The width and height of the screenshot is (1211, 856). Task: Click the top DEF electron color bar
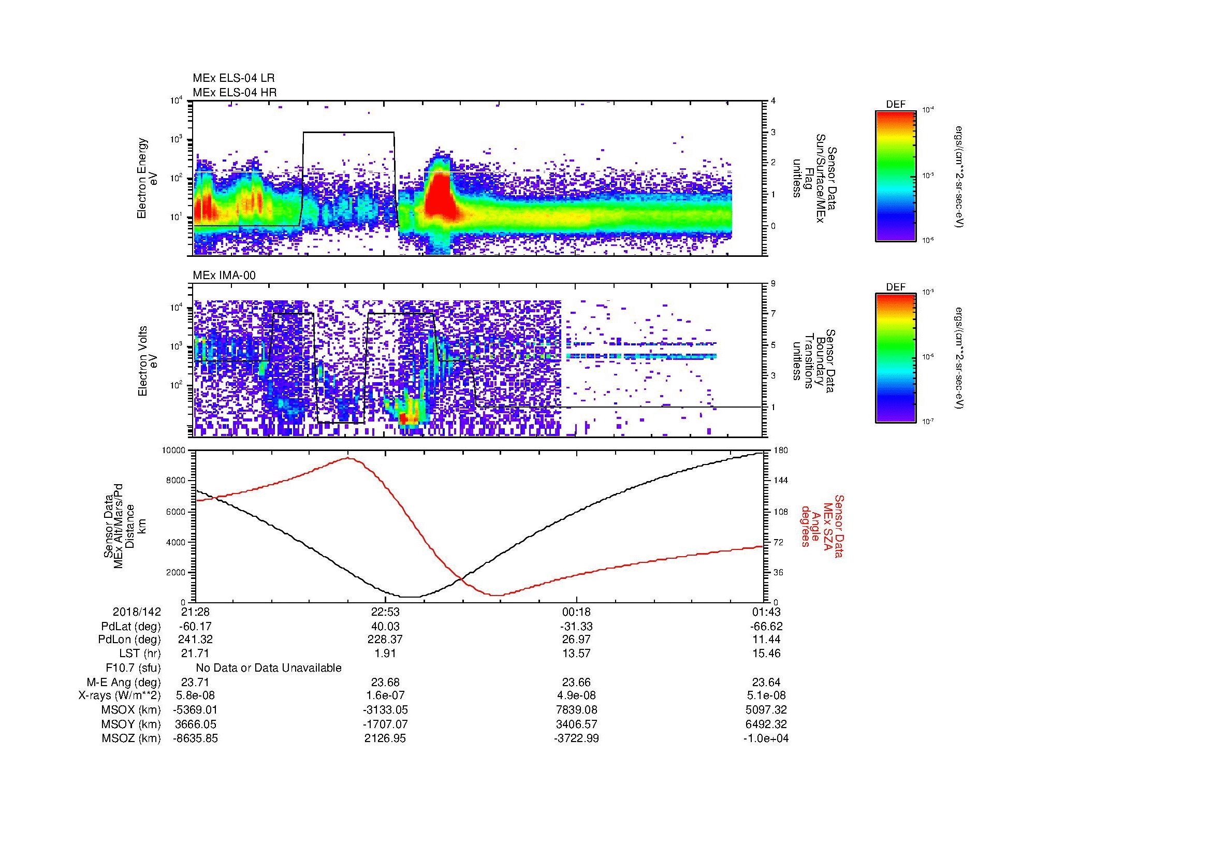[x=896, y=176]
